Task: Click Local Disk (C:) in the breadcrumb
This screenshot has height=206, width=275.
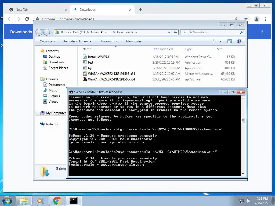Action: point(75,32)
